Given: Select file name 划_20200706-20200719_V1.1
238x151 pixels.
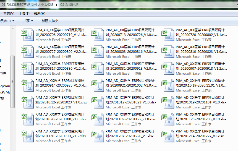Looking at the screenshot, I should click(61, 35).
